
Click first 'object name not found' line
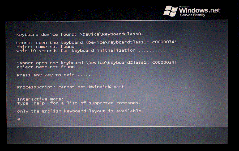point(46,46)
